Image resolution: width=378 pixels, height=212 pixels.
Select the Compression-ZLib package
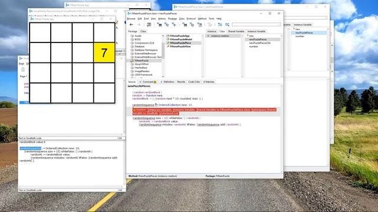tap(144, 43)
